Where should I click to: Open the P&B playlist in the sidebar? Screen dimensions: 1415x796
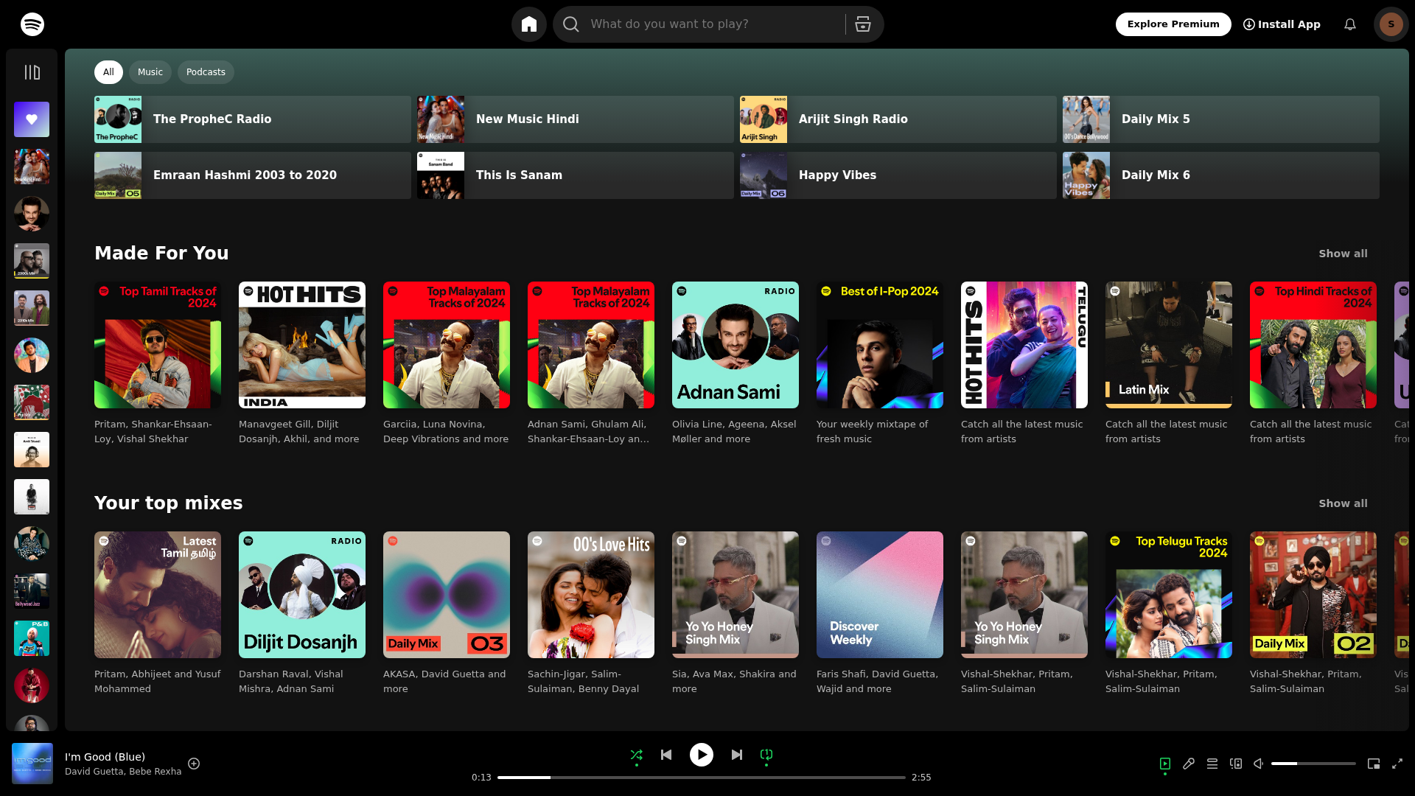pos(32,638)
